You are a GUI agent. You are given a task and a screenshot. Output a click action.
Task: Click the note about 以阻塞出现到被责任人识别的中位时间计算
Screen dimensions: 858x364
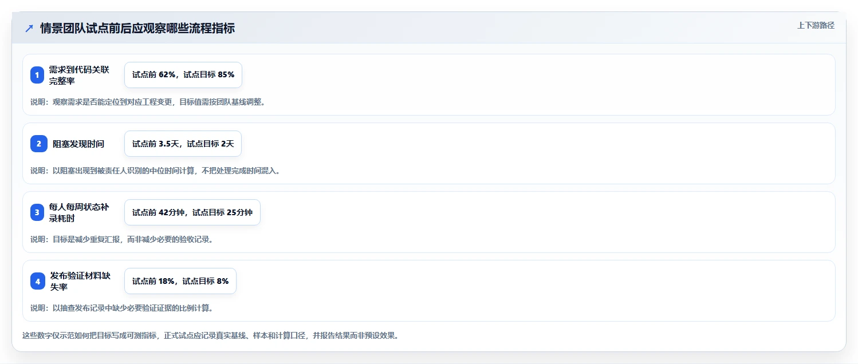[155, 171]
